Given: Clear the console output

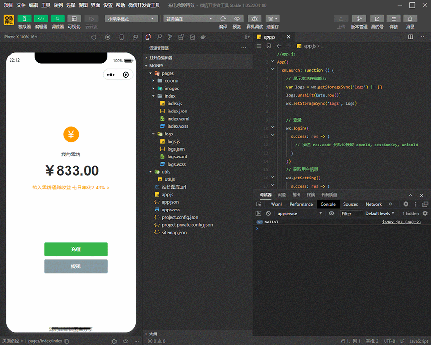Looking at the screenshot, I should point(268,213).
